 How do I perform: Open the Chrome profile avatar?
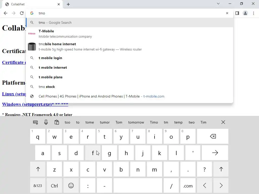[245, 13]
